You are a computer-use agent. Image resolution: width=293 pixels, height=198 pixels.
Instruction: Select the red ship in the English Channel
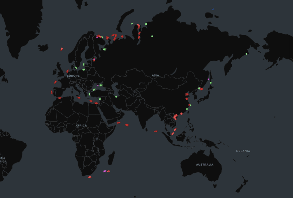(x=67, y=71)
